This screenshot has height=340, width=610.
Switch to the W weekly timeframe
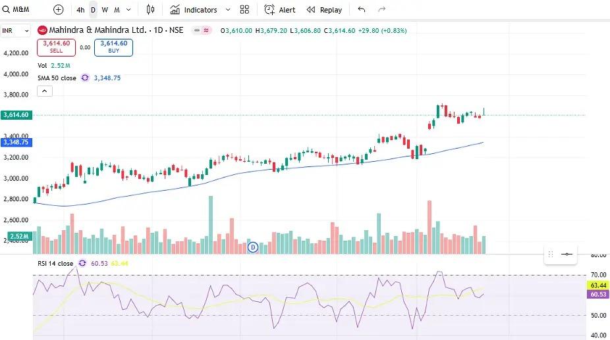point(105,10)
